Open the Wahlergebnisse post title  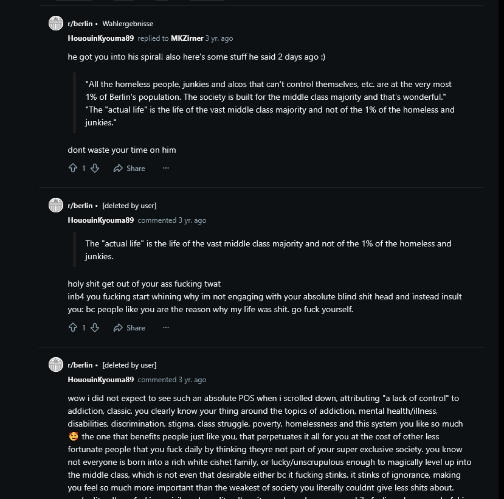pyautogui.click(x=128, y=24)
